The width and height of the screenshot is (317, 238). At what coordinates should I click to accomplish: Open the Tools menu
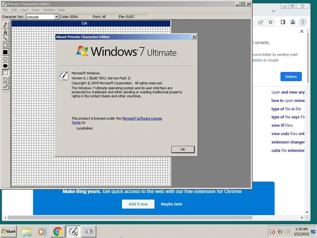click(35, 10)
